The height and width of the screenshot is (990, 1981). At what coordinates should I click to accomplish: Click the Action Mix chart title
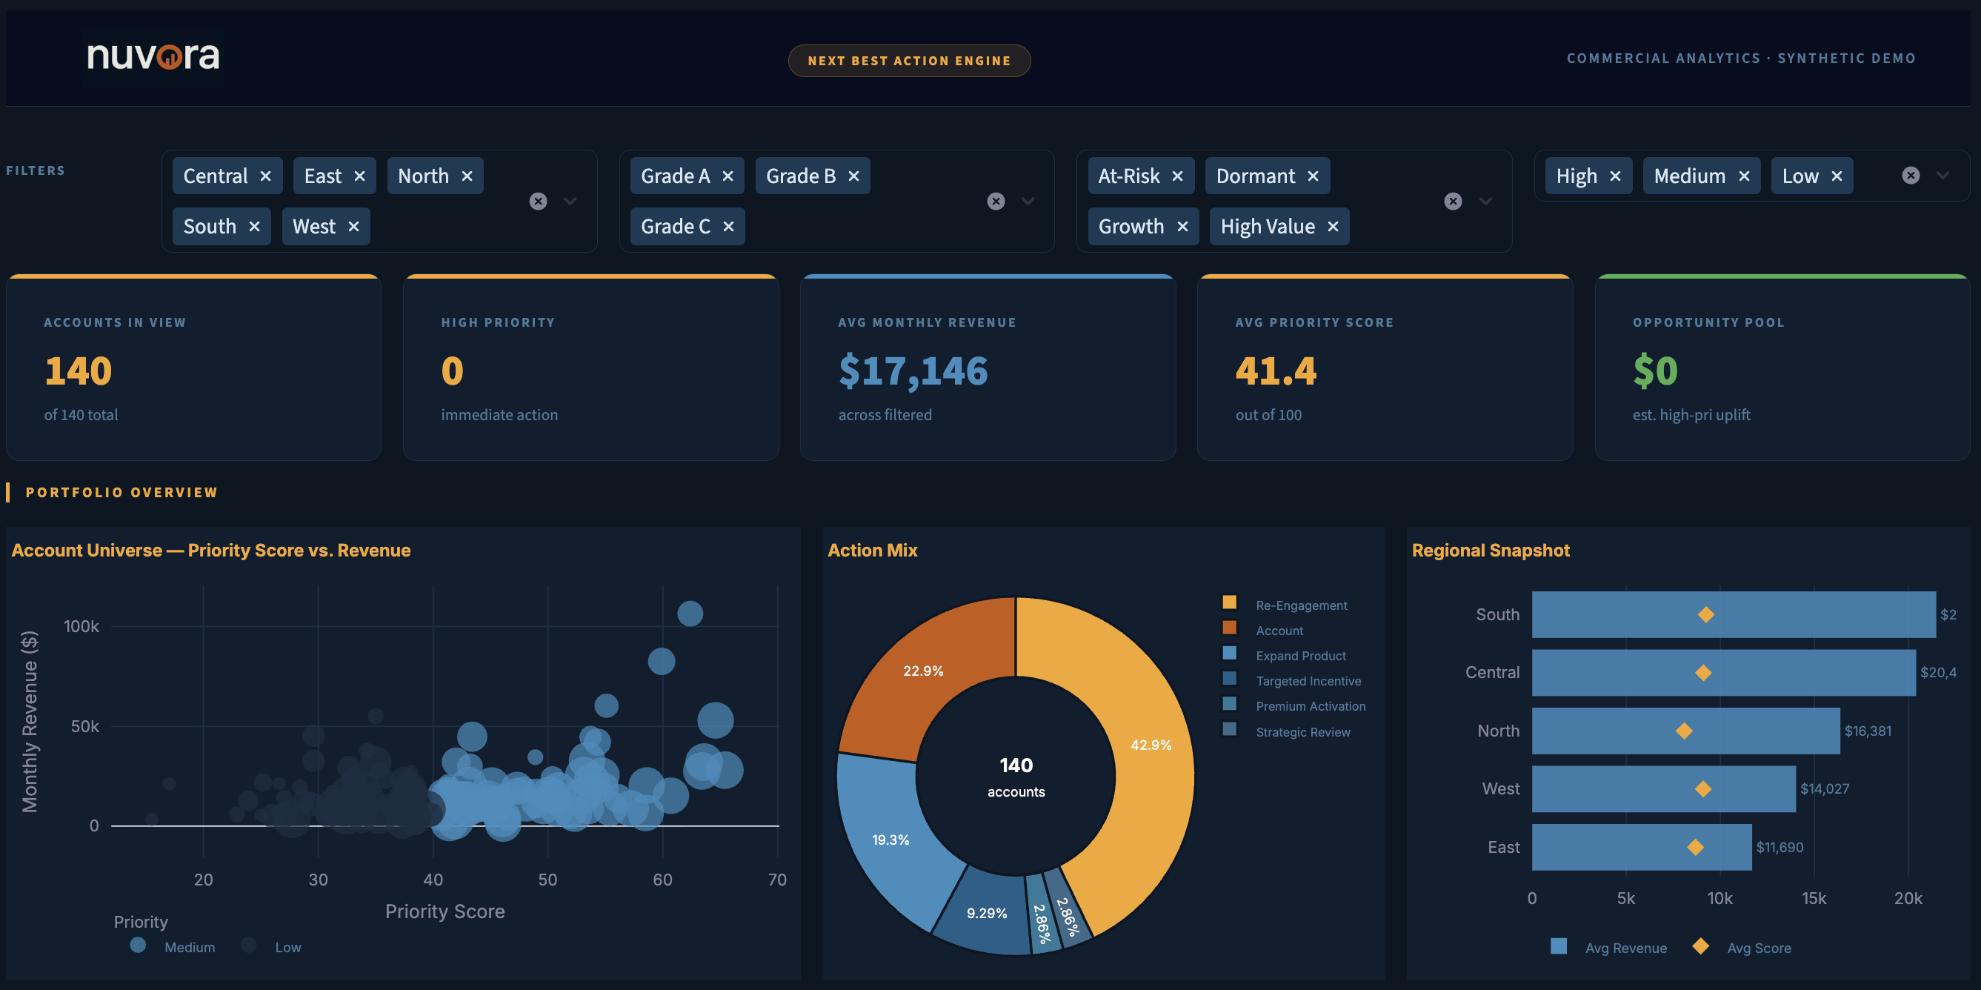point(872,550)
